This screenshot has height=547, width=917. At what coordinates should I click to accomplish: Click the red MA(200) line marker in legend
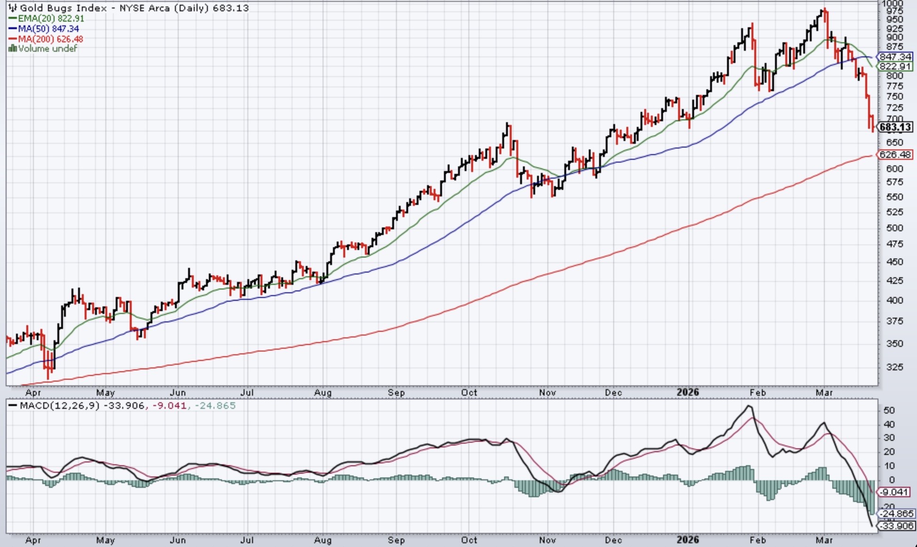pos(13,39)
